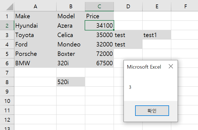
Task: Close the Microsoft Excel message box
Action: 171,66
